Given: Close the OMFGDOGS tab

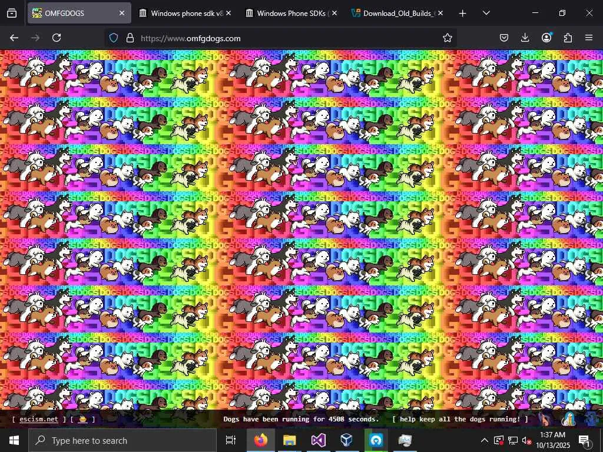Looking at the screenshot, I should click(x=122, y=13).
